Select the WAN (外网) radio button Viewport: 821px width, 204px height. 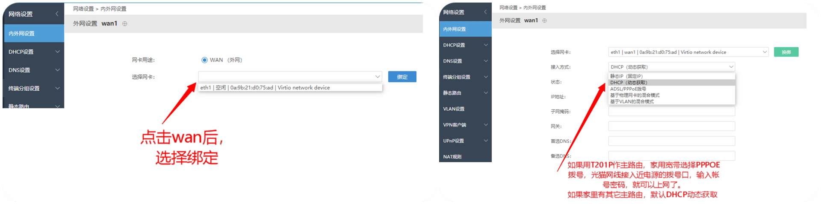[x=204, y=60]
